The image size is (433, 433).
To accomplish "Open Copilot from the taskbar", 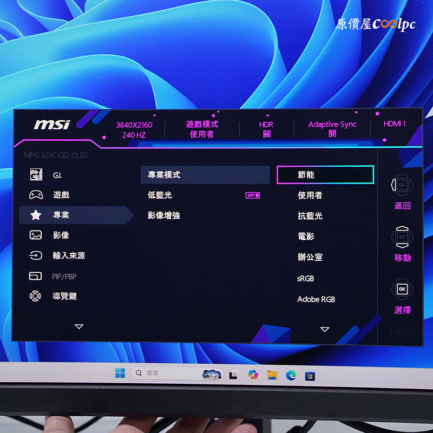I will [x=253, y=375].
